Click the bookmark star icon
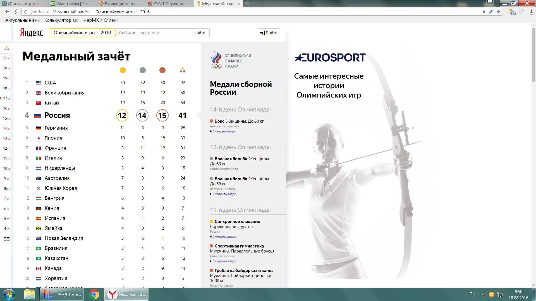The width and height of the screenshot is (536, 301). click(x=498, y=12)
